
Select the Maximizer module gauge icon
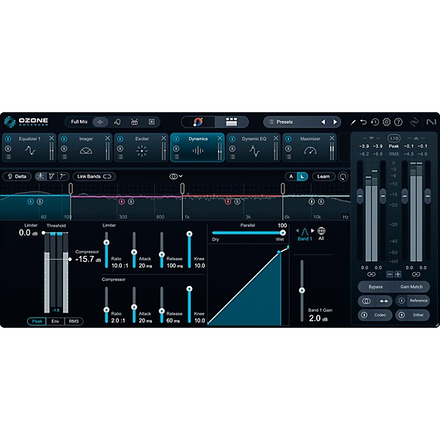[310, 151]
